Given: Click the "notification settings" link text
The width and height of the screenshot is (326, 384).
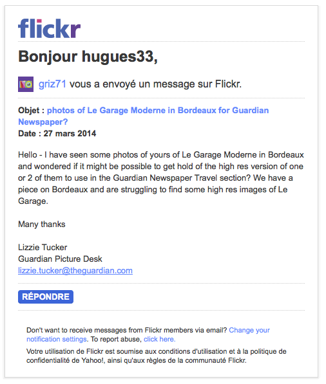Looking at the screenshot, I should pos(57,339).
